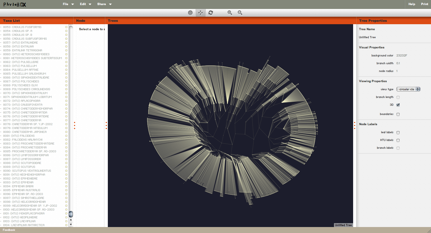Edit the node radius value
The width and height of the screenshot is (431, 233).
pos(397,71)
